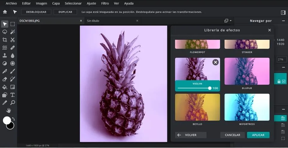Toggle the layer visibility checkbox

tap(283, 81)
